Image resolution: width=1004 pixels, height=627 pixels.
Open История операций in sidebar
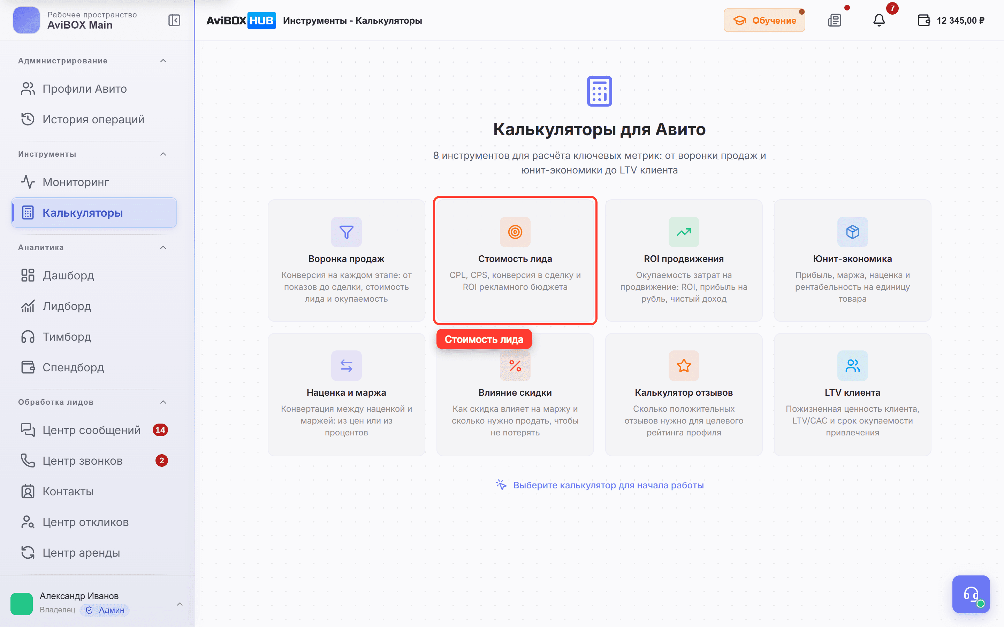pos(94,119)
